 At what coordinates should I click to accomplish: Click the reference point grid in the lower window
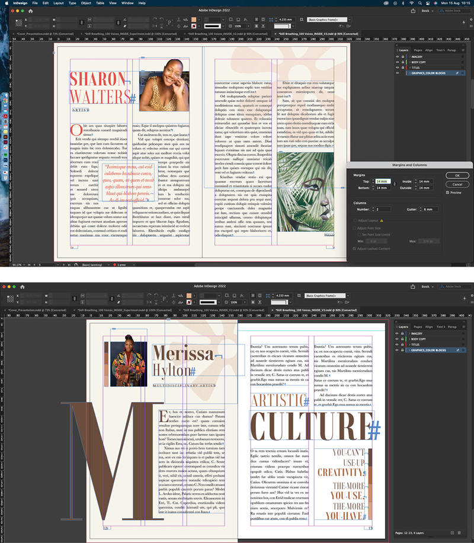[x=11, y=298]
